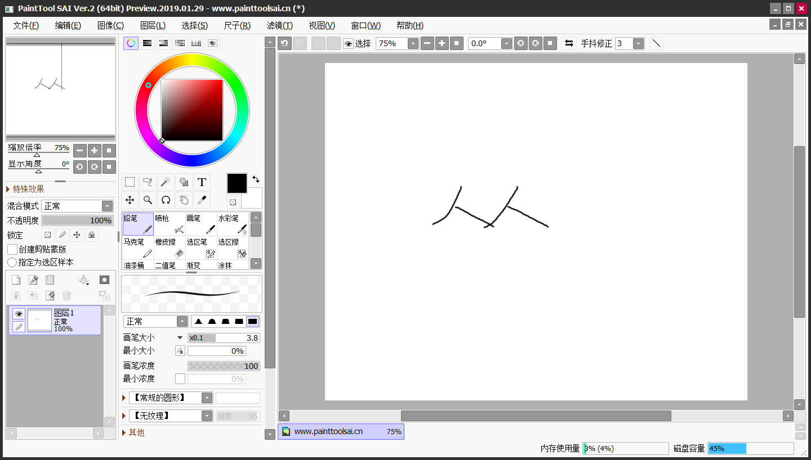This screenshot has width=811, height=460.
Task: Select the hand pan tool
Action: coord(184,200)
